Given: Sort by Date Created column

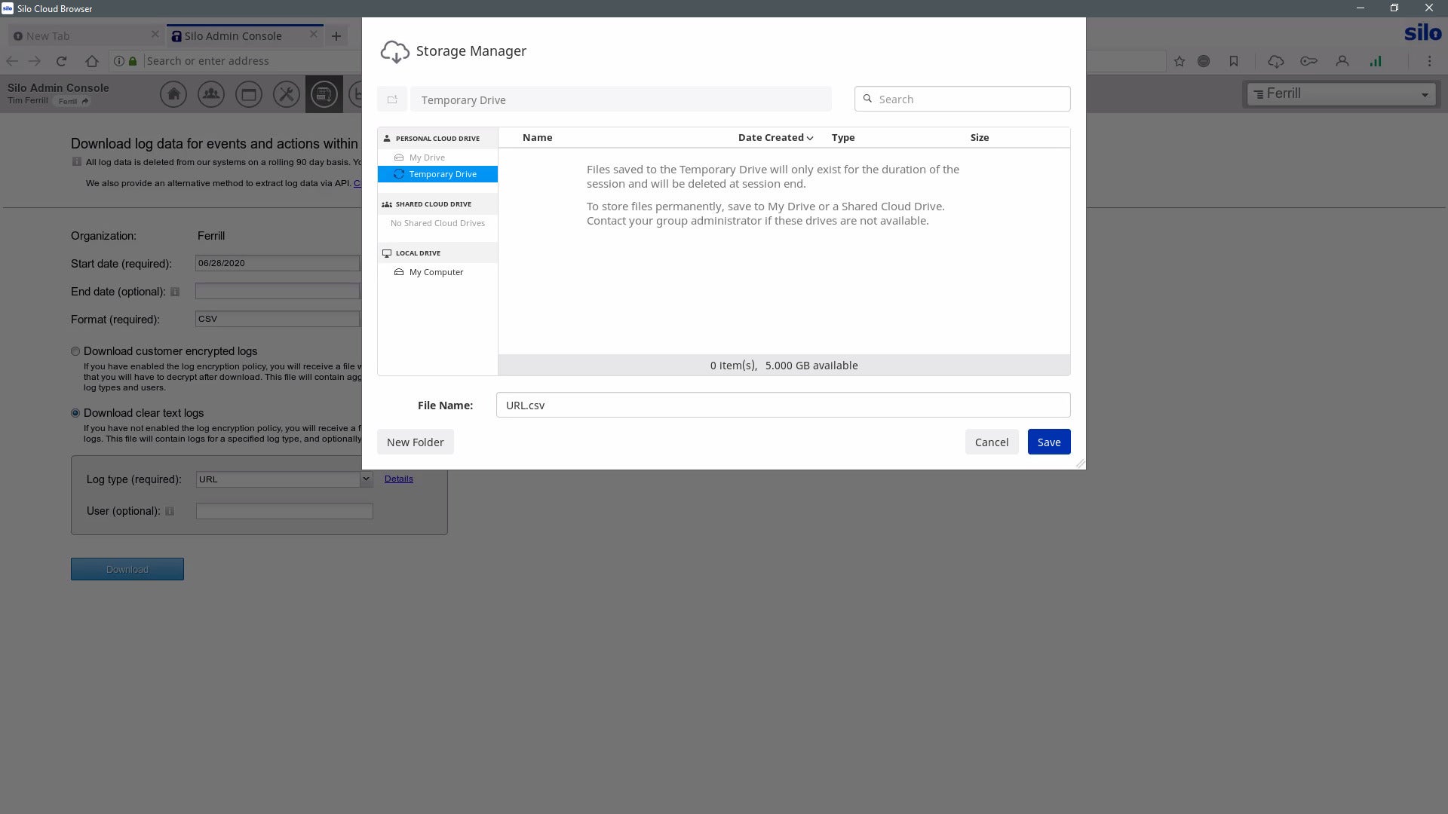Looking at the screenshot, I should (x=775, y=137).
